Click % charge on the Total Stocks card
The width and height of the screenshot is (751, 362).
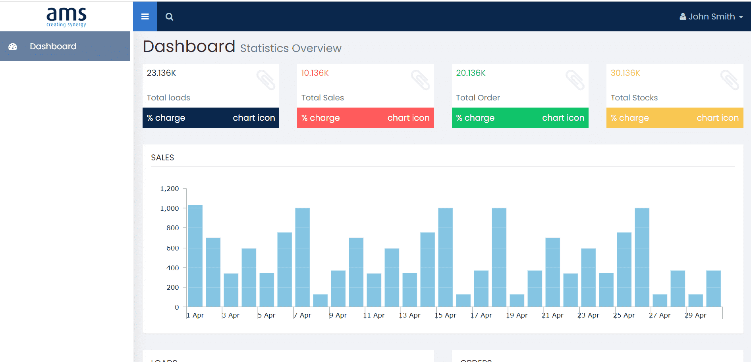[630, 118]
